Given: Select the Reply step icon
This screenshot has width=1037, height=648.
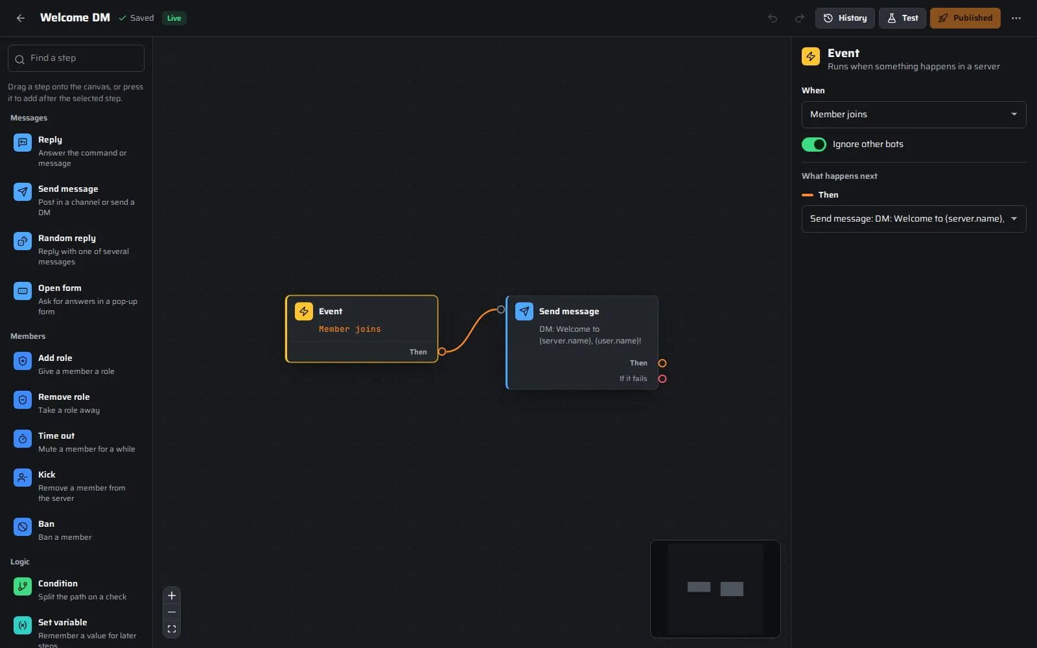Looking at the screenshot, I should click(23, 142).
